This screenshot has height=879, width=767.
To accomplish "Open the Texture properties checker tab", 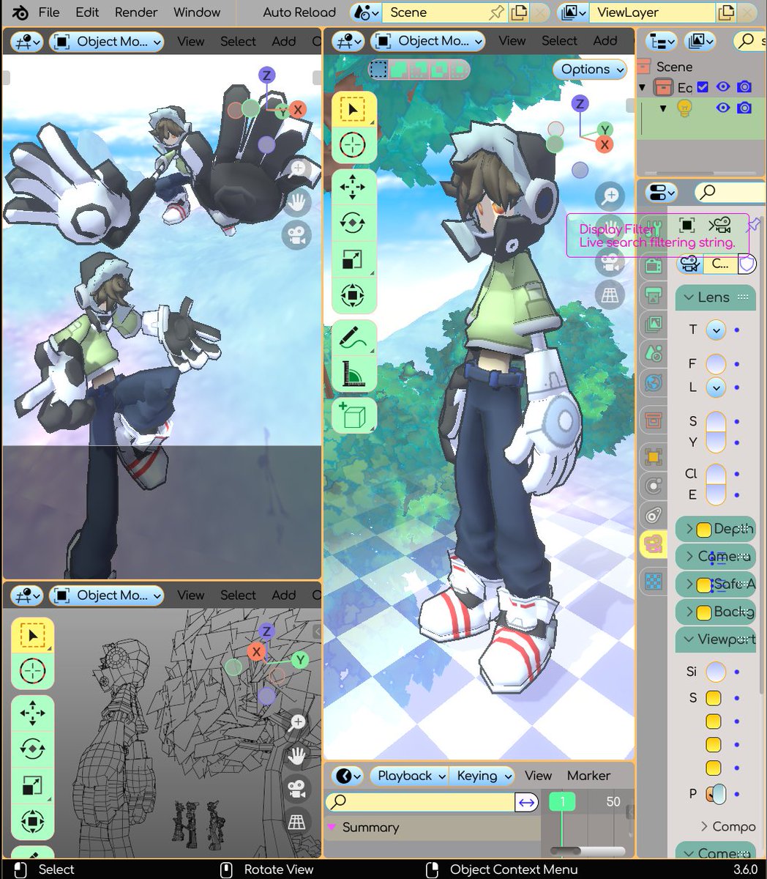I will (653, 581).
